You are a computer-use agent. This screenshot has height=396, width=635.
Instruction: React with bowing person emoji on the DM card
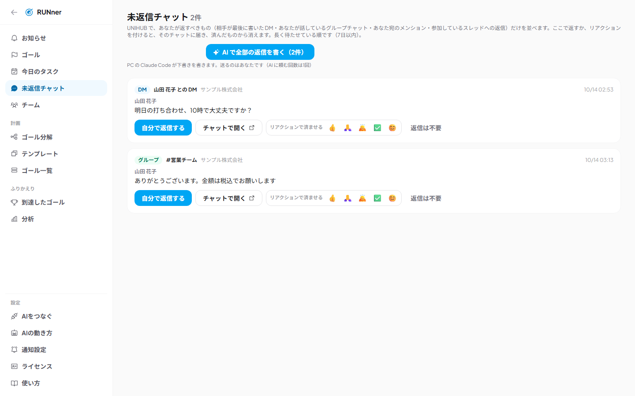point(362,128)
